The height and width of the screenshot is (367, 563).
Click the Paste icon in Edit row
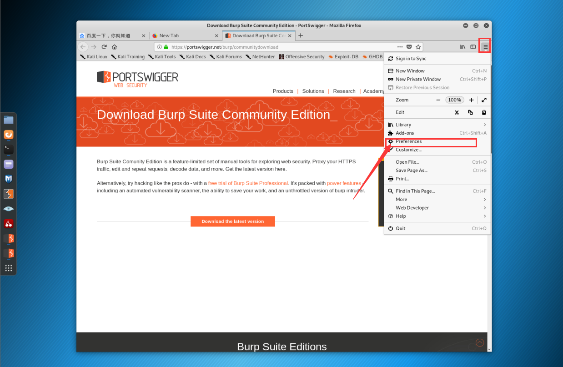(x=484, y=112)
